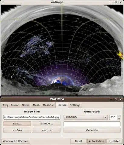Open the MeshFile tab
Image resolution: width=124 pixels, height=145 pixels.
48,105
